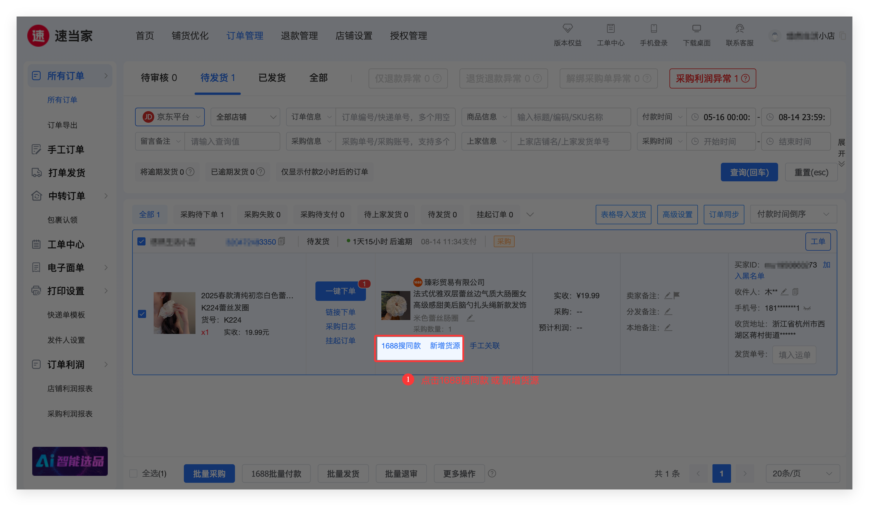869x506 pixels.
Task: Uncheck the order header checkbox
Action: coord(141,241)
